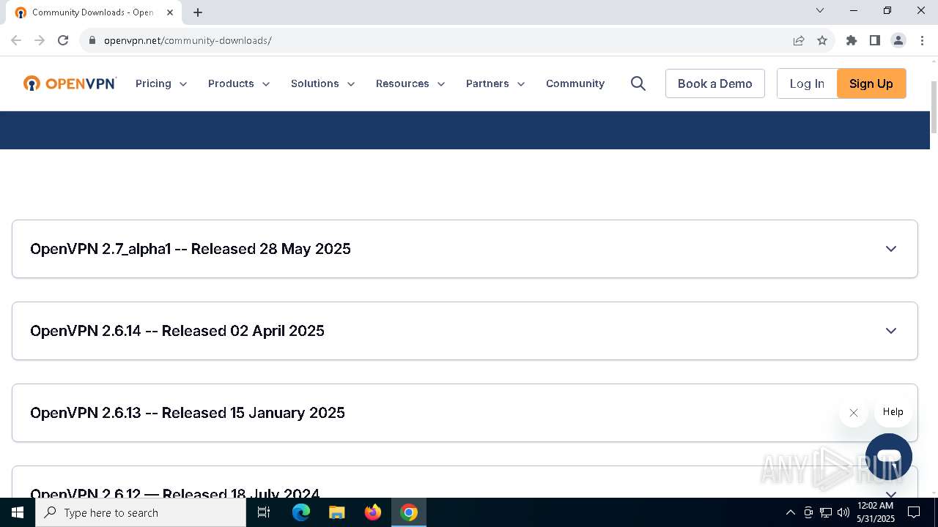The image size is (938, 527).
Task: Click the Log In button
Action: (x=807, y=83)
